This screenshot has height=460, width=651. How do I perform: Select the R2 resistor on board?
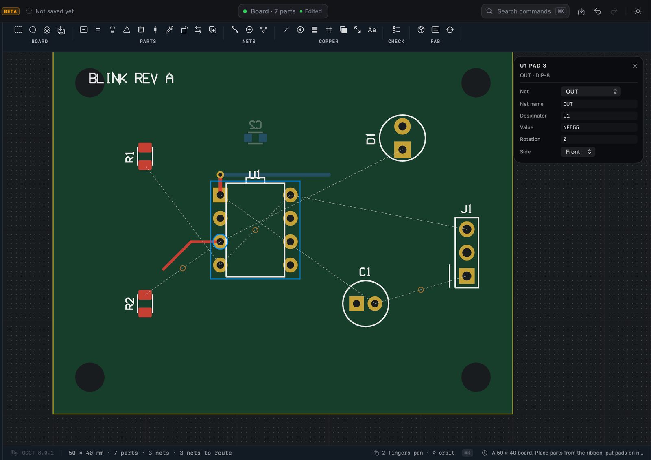pos(145,304)
